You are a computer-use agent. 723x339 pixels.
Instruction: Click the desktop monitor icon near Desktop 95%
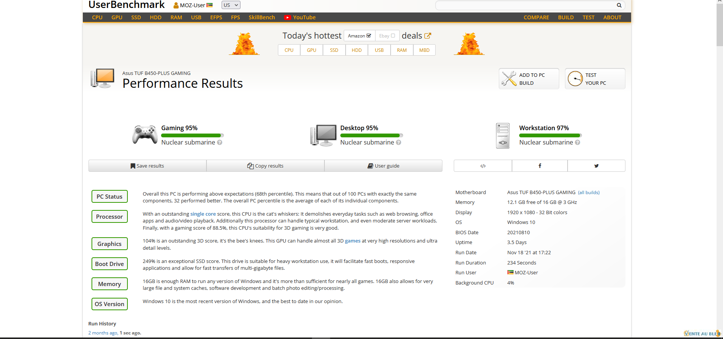coord(323,135)
